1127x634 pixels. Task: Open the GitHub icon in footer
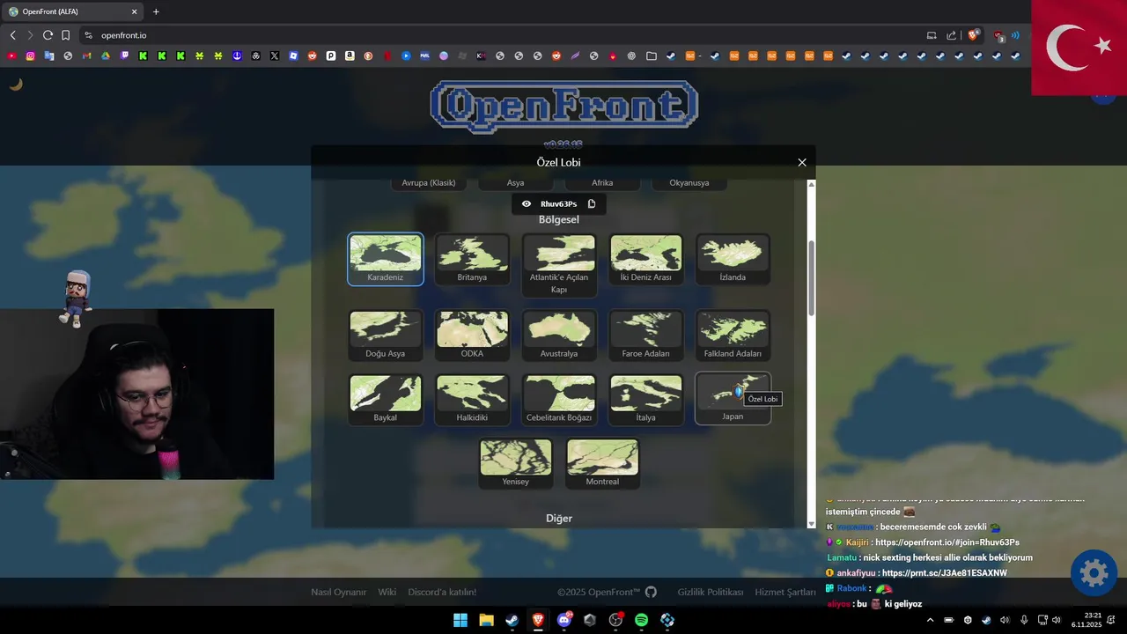[x=651, y=592]
